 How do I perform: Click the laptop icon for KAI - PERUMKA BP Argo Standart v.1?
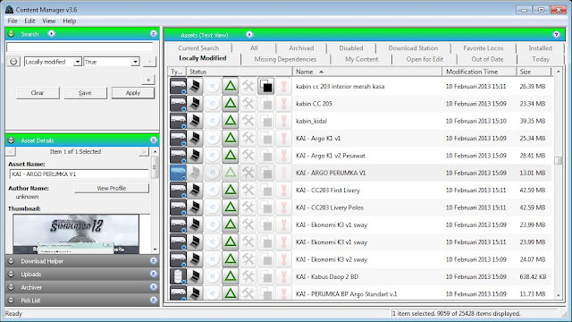click(x=195, y=292)
